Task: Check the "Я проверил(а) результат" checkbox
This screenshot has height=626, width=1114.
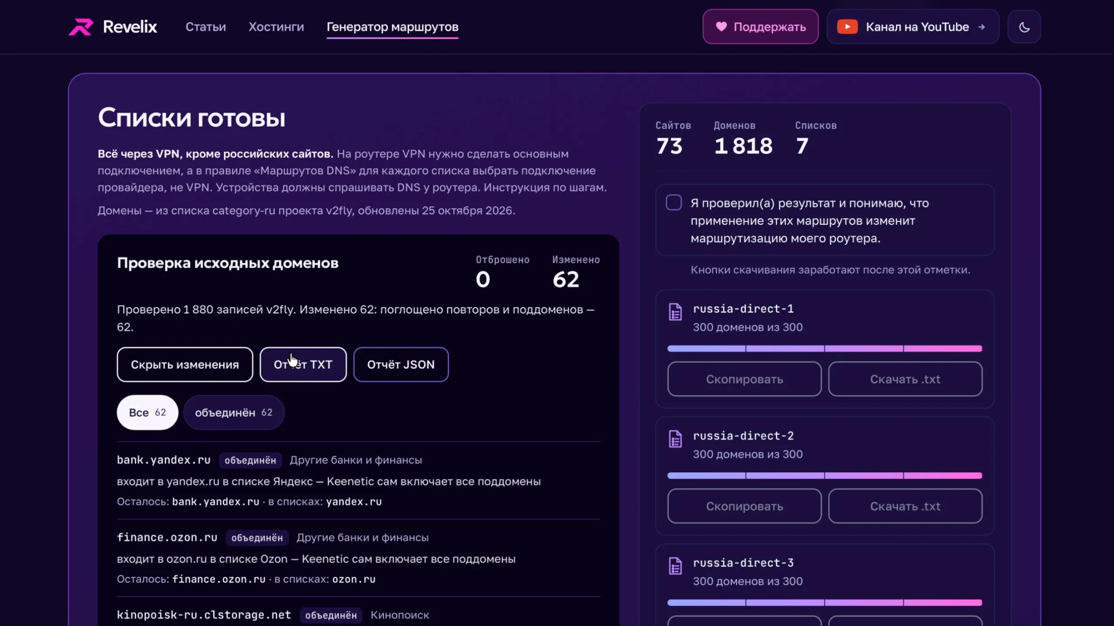Action: pos(674,203)
